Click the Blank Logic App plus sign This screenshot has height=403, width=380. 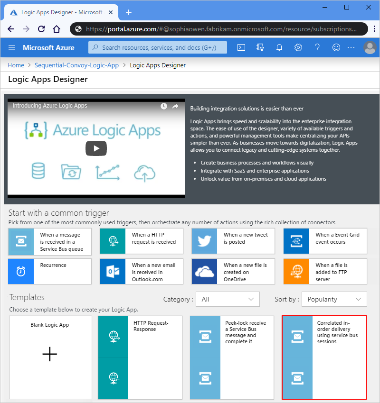coord(50,354)
